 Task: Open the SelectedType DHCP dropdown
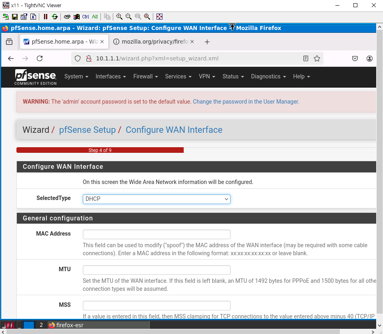point(156,199)
